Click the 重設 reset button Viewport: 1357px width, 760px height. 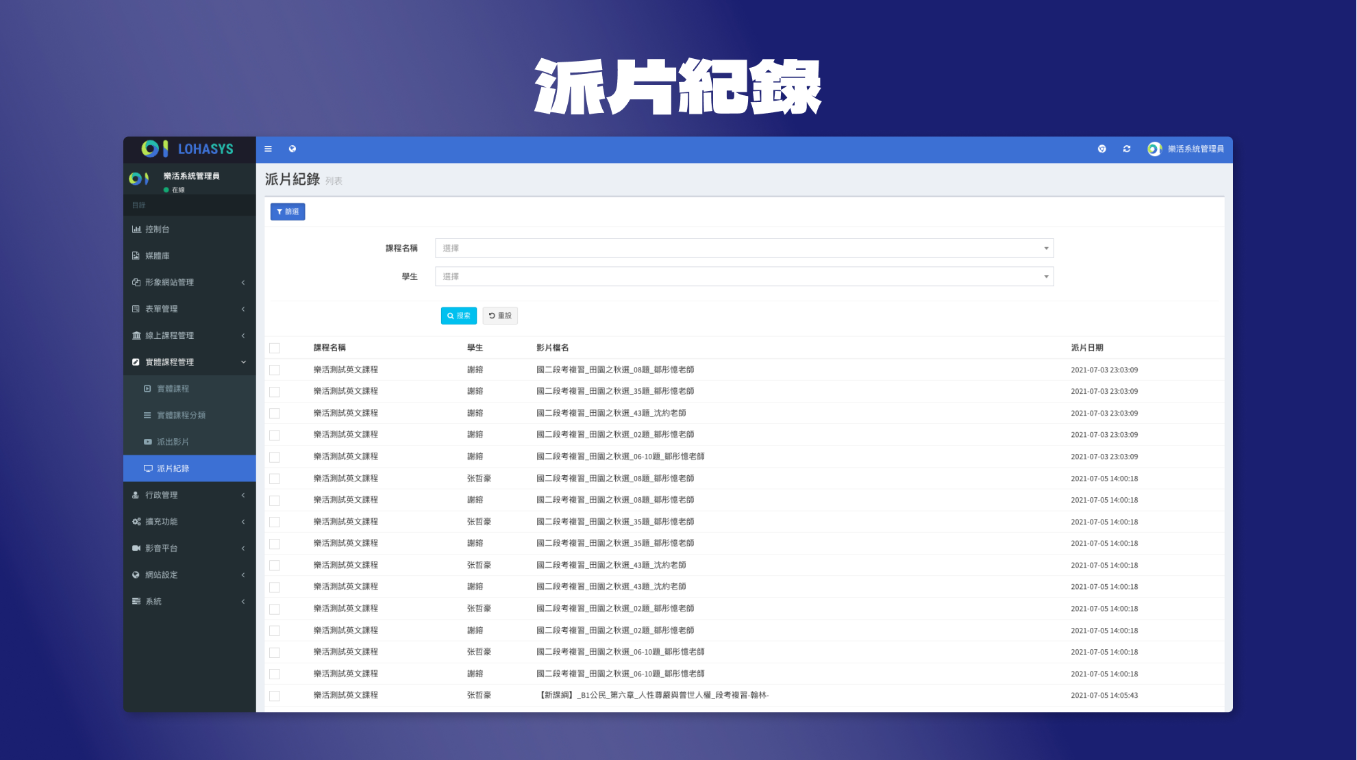point(500,316)
